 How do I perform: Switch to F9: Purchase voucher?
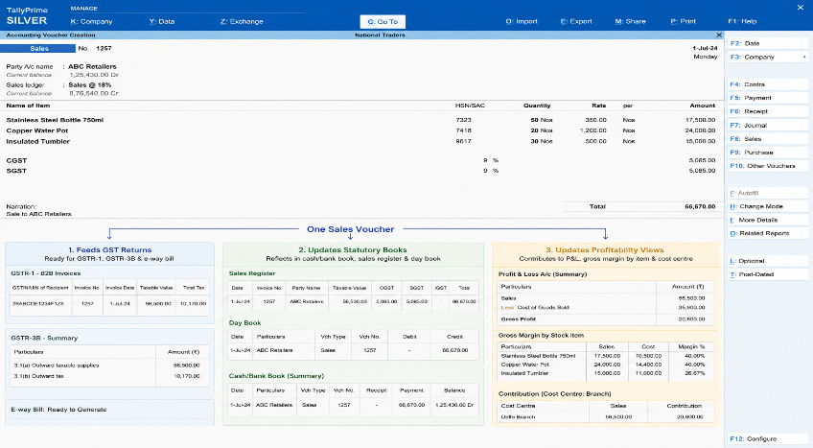point(766,153)
